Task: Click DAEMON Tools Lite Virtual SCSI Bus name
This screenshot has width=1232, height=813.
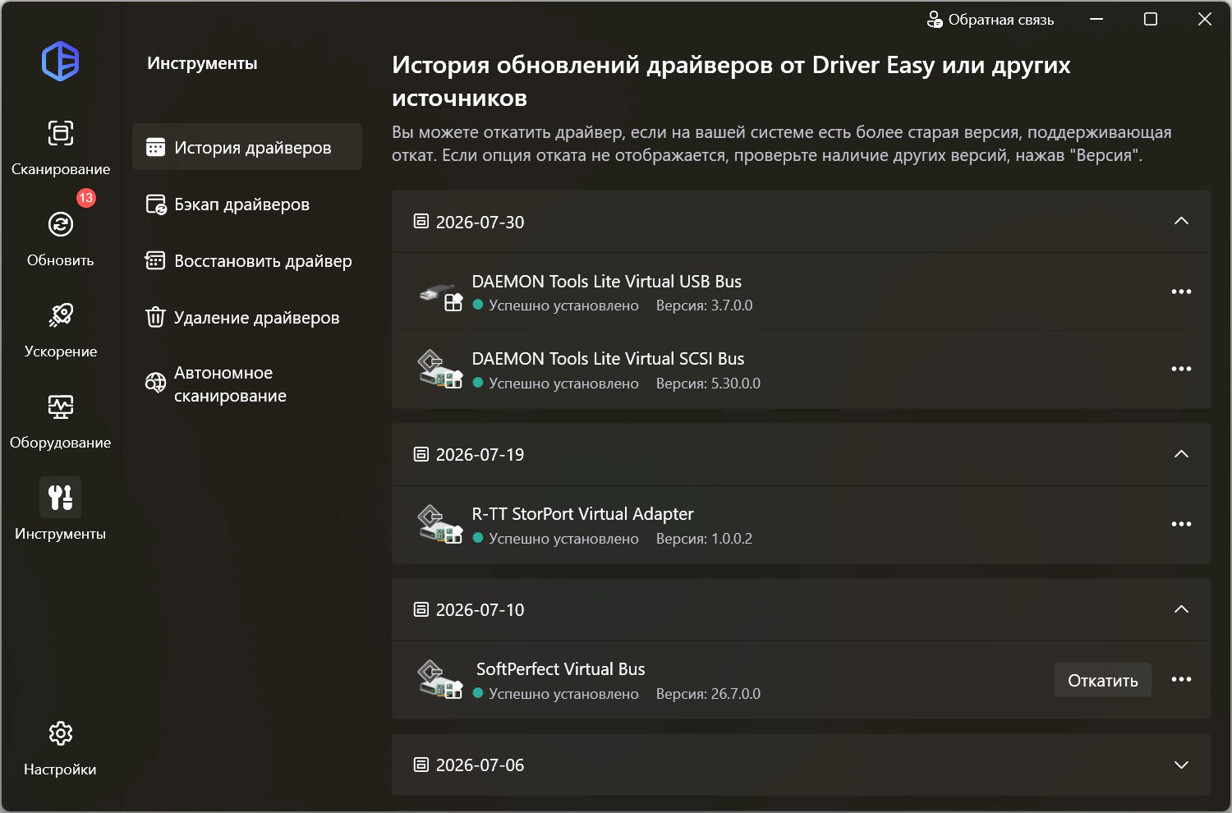Action: tap(608, 359)
